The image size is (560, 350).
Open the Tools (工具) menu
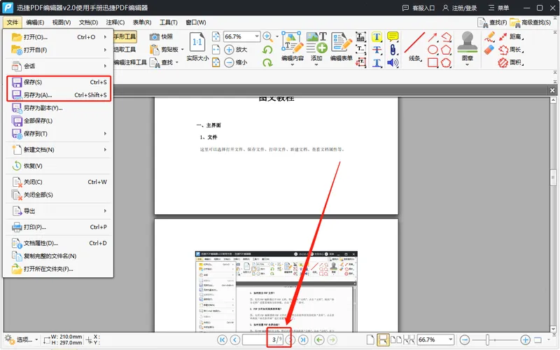click(x=168, y=22)
